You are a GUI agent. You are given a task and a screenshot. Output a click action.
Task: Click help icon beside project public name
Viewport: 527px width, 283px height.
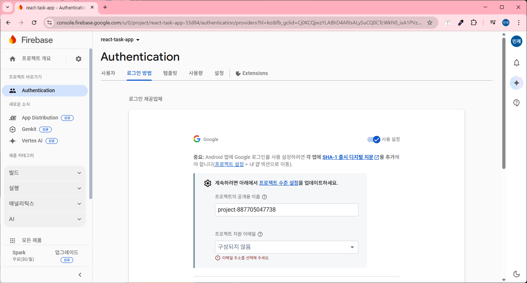click(x=264, y=197)
